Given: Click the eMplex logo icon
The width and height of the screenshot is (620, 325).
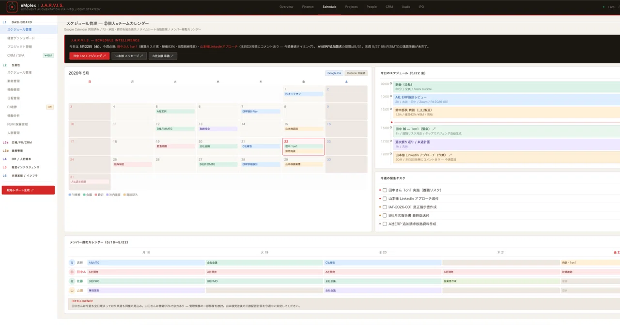Looking at the screenshot, I should coord(12,7).
